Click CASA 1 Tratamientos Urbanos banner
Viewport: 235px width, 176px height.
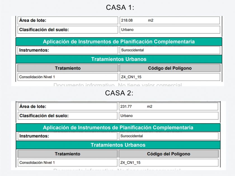point(119,59)
